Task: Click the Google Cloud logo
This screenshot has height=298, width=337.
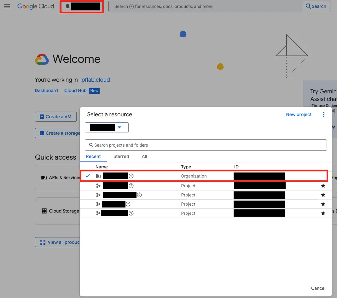Action: [36, 6]
